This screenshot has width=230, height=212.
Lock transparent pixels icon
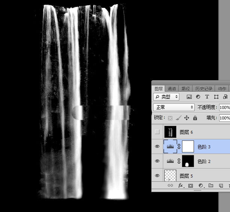tap(170, 118)
